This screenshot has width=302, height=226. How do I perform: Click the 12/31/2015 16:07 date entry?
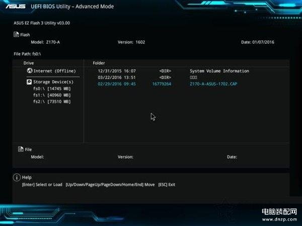[x=117, y=71]
